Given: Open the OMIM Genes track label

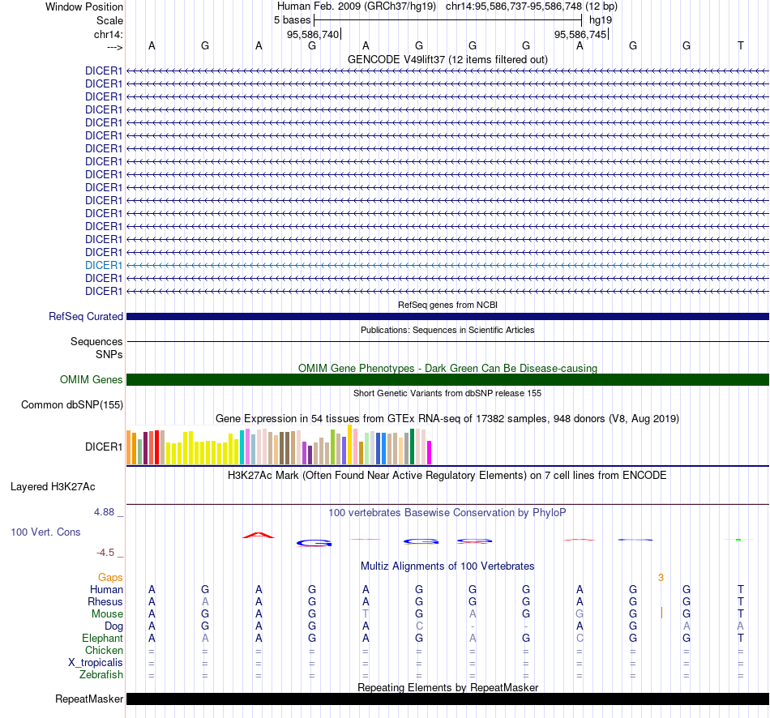Looking at the screenshot, I should pyautogui.click(x=92, y=379).
